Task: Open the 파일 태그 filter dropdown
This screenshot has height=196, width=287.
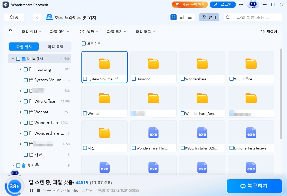Action: coord(145,32)
